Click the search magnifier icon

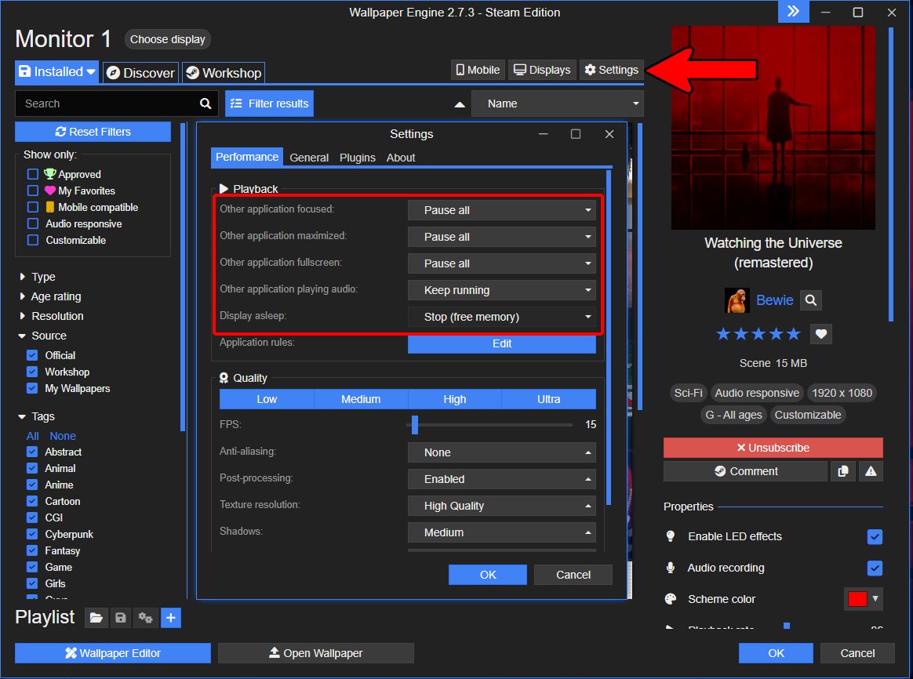(x=205, y=103)
